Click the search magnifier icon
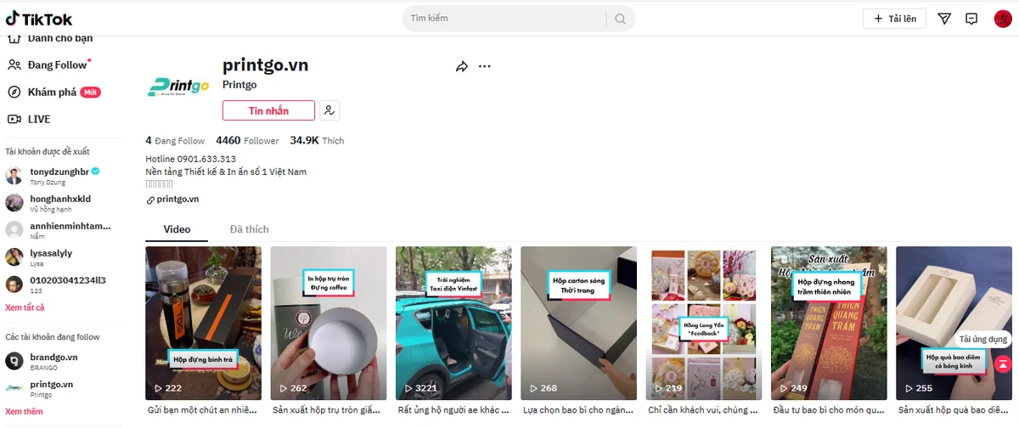 pos(621,19)
